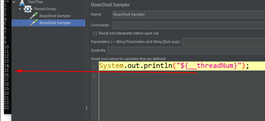Click the dotted panel divider handle
The image size is (265, 121).
point(87,108)
